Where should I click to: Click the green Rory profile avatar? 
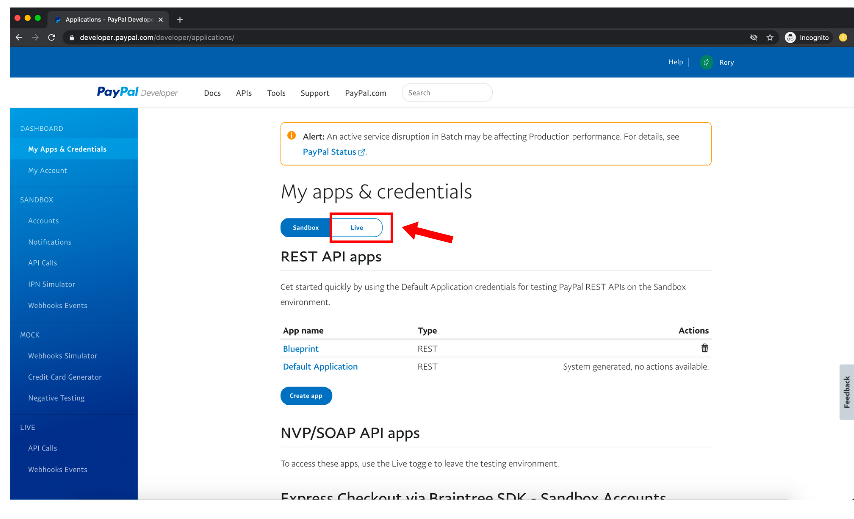pyautogui.click(x=706, y=62)
